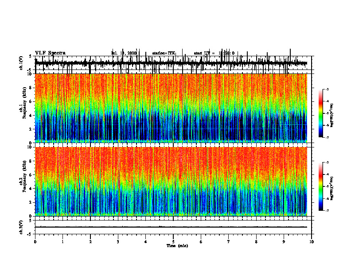Click the 'Time (min)' x-axis label

pyautogui.click(x=177, y=246)
